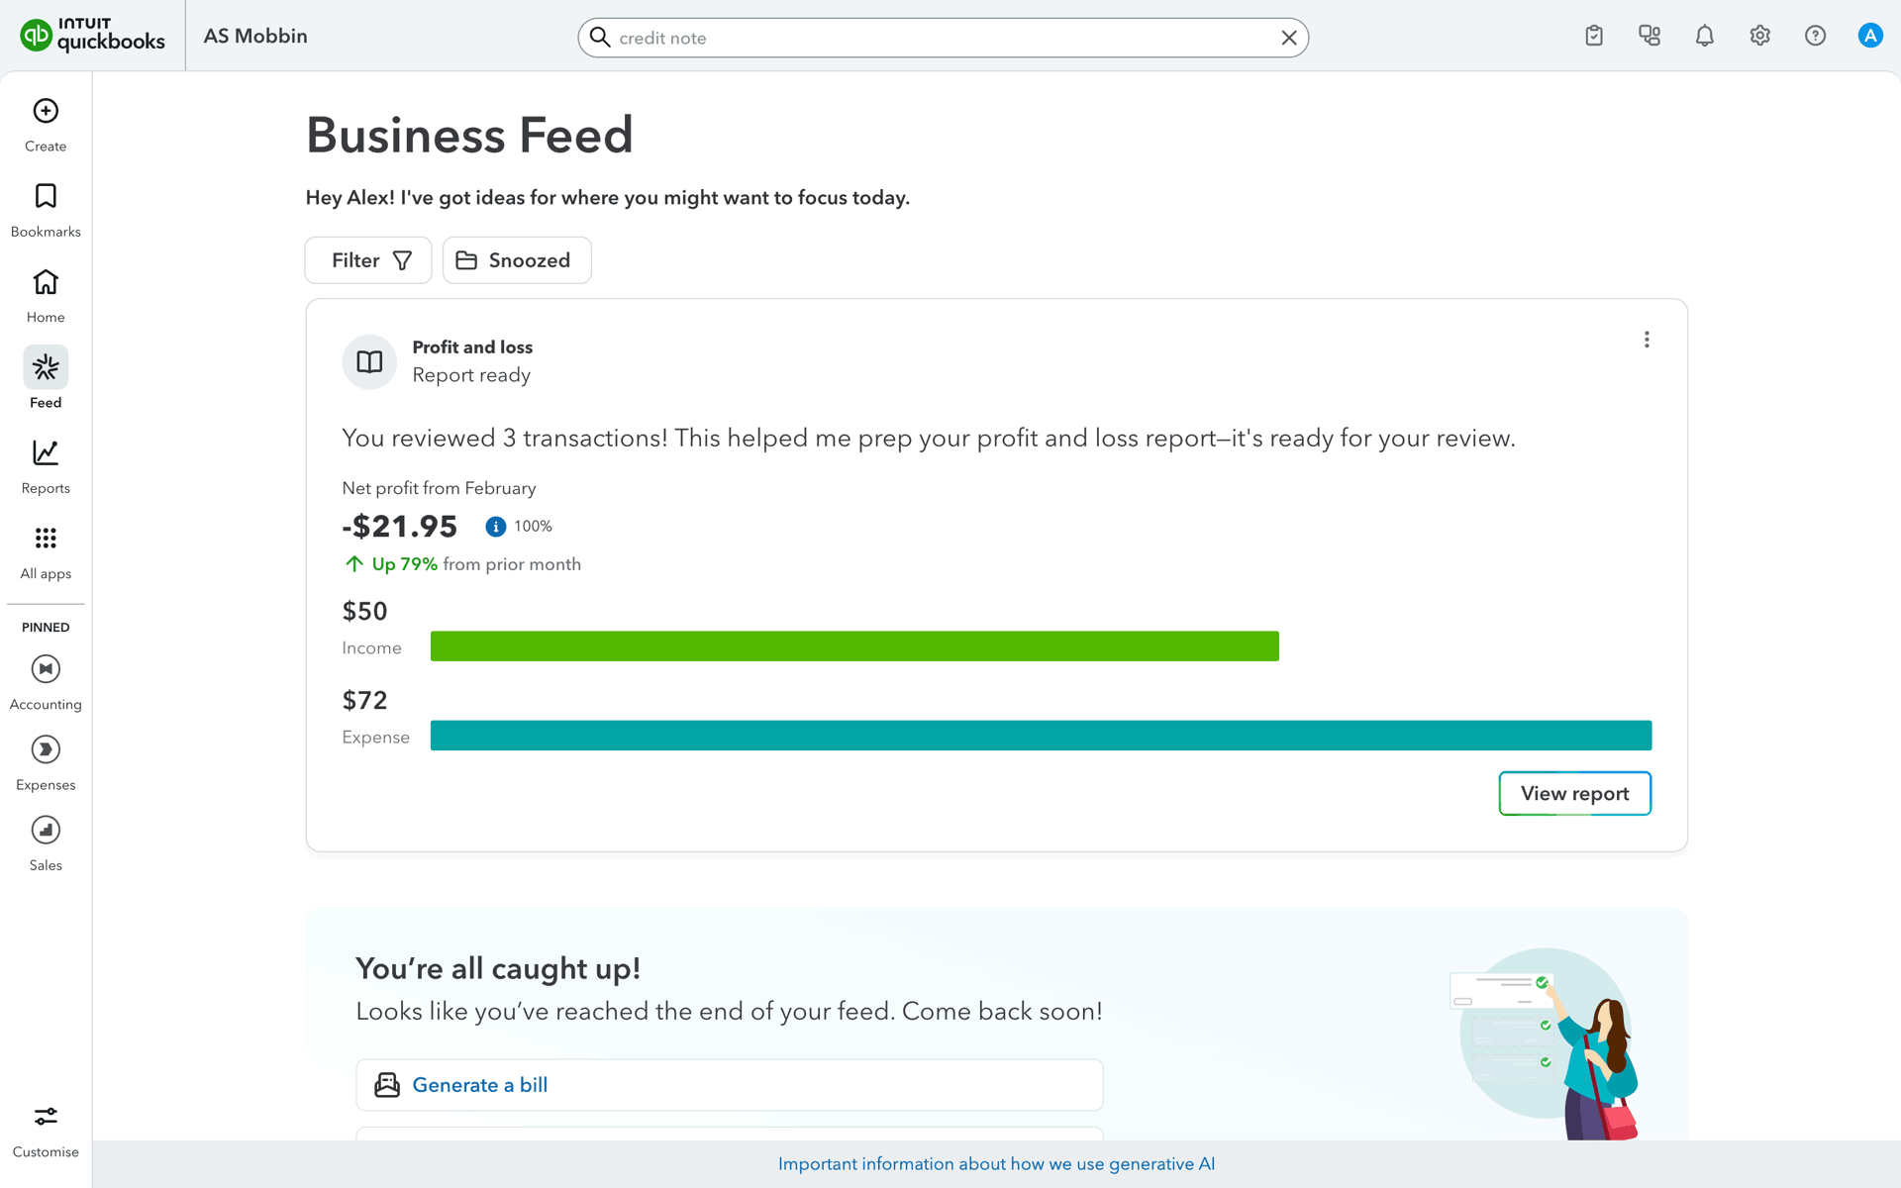Open notifications bell

pyautogui.click(x=1705, y=36)
